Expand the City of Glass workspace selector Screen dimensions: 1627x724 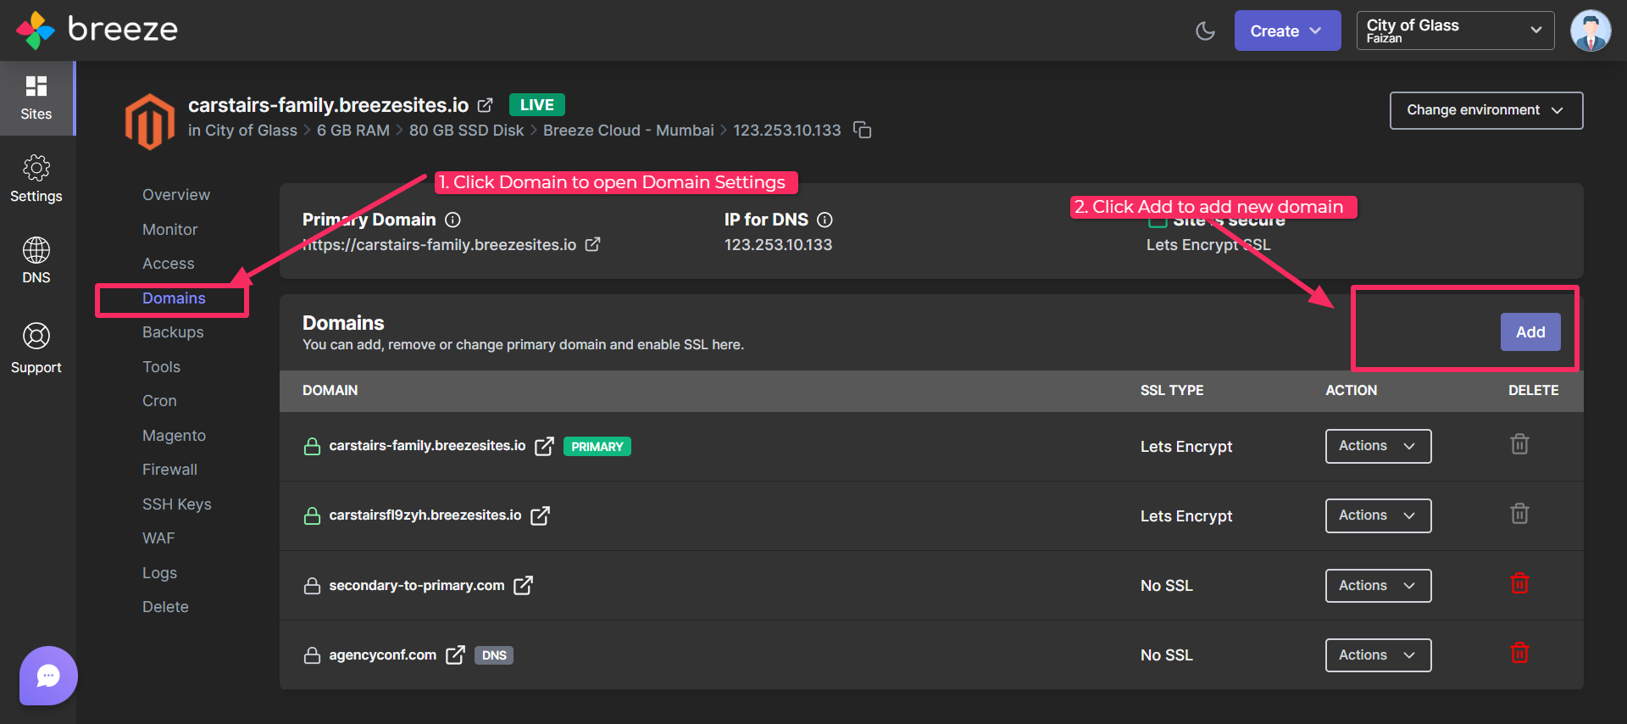[x=1455, y=31]
